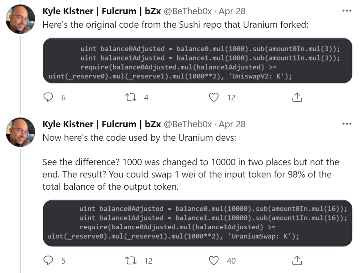Reply to the Uranium devs code tweet

49,260
